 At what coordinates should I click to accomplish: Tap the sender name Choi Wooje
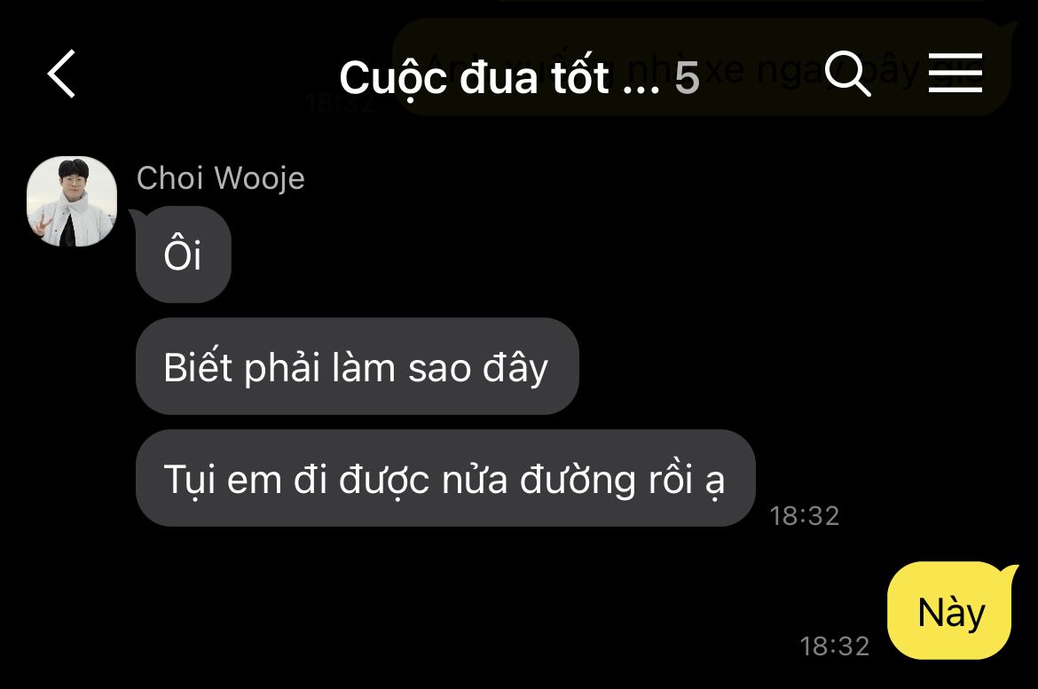220,178
